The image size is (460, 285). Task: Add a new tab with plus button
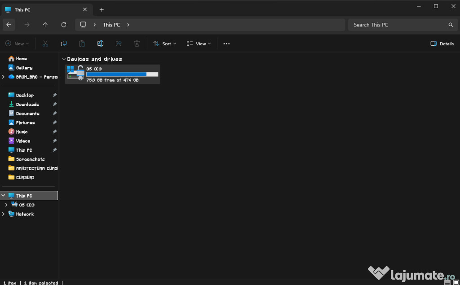[x=102, y=9]
